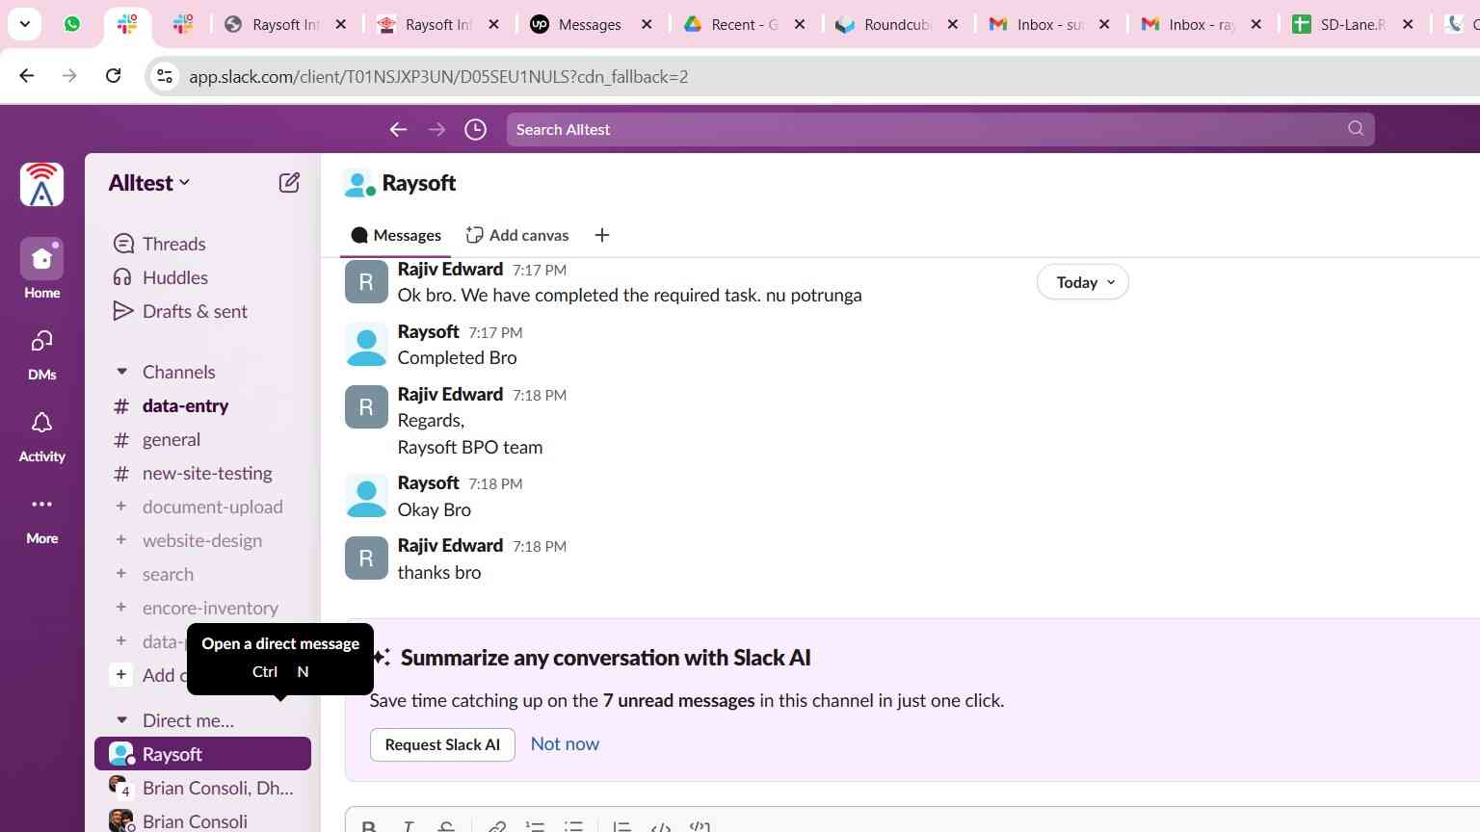The width and height of the screenshot is (1480, 832).
Task: Click Raysoft avatar on Completed Bro message
Action: click(366, 345)
